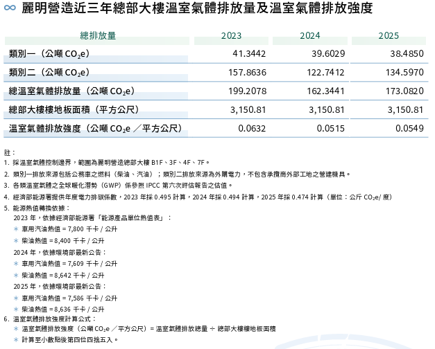Select the row label 總部大樓樓地板面積
Screen dimensions: 435x349
[x=74, y=109]
